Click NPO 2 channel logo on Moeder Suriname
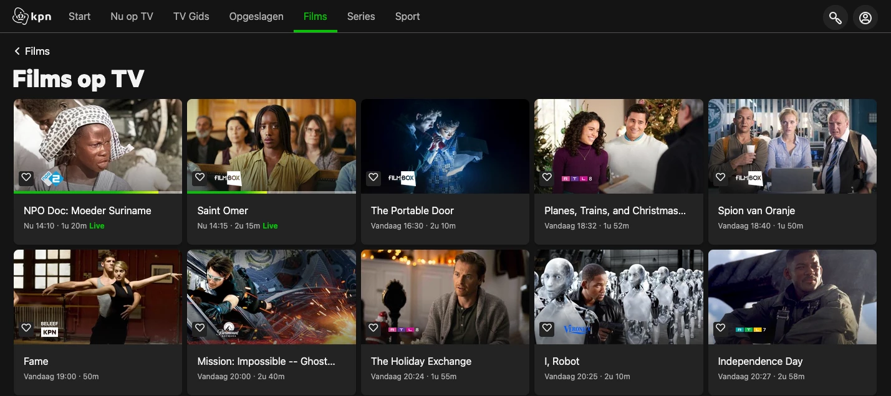The height and width of the screenshot is (396, 891). pos(52,179)
